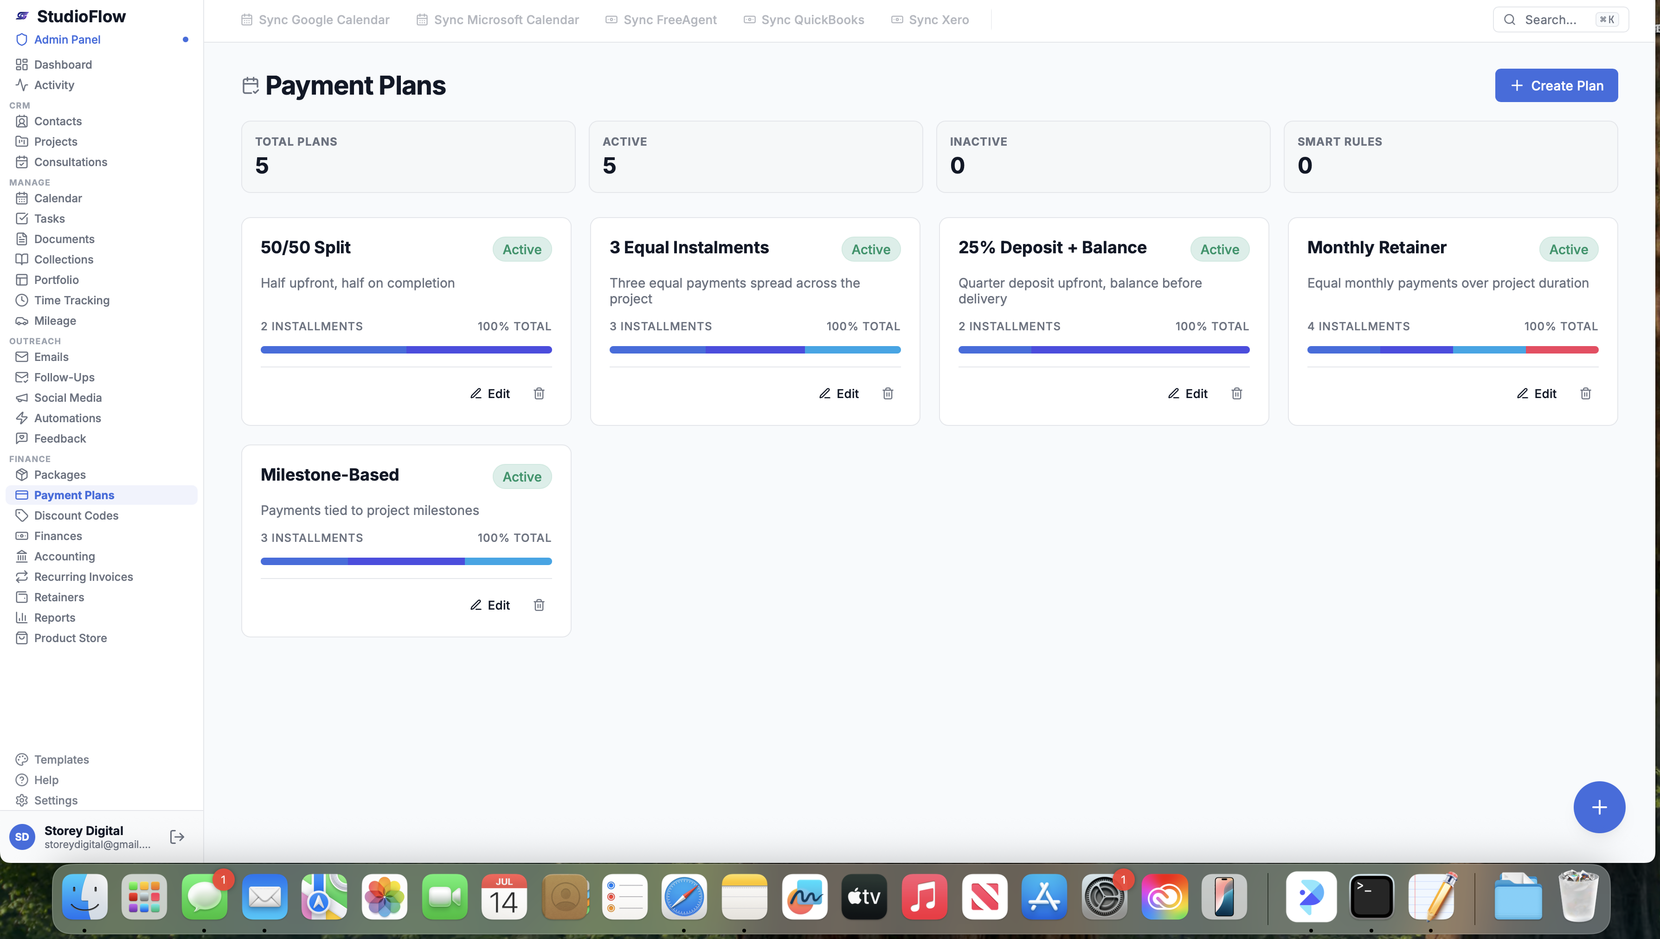The image size is (1660, 939).
Task: Delete the Monthly Retainer plan via trash icon
Action: tap(1586, 393)
